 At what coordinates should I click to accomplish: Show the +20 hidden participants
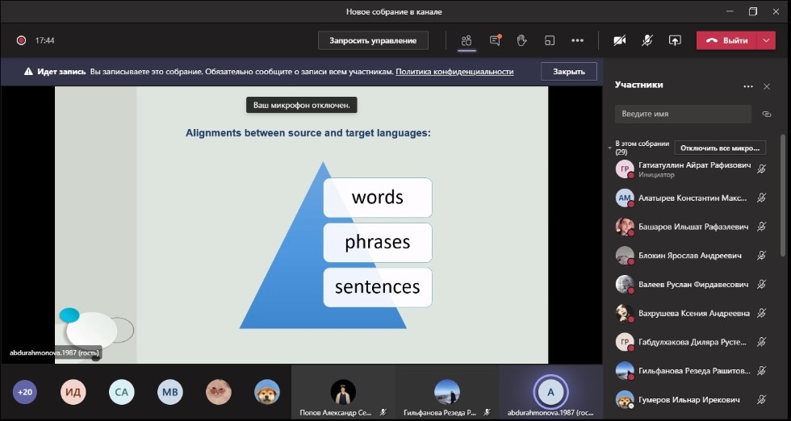tap(25, 392)
